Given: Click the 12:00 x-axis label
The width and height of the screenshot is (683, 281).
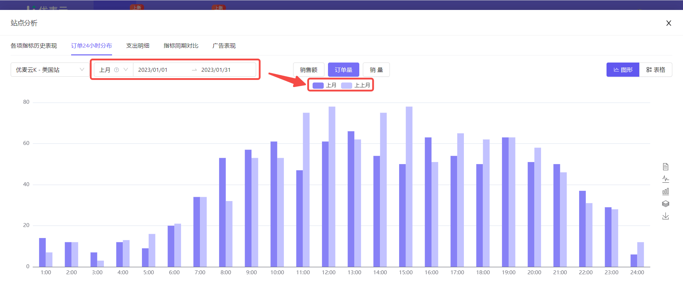Looking at the screenshot, I should click(329, 272).
